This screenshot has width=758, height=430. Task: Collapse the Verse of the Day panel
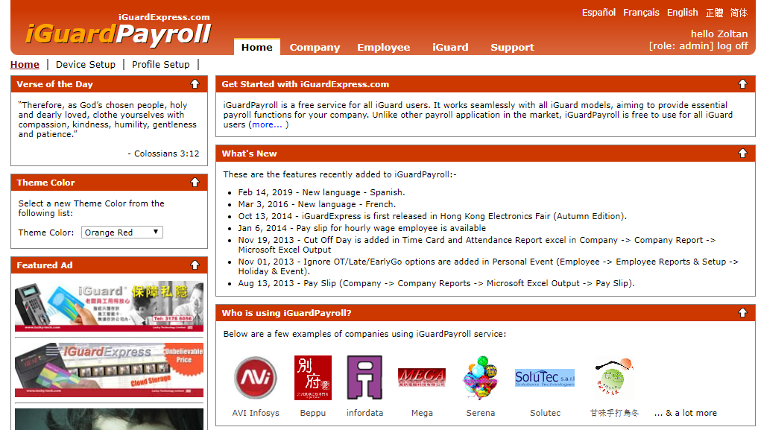(195, 84)
